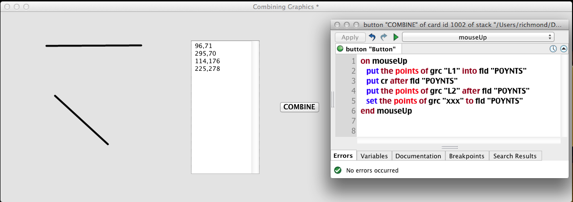Click the clock icon beside the script tab
573x202 pixels.
(x=553, y=48)
